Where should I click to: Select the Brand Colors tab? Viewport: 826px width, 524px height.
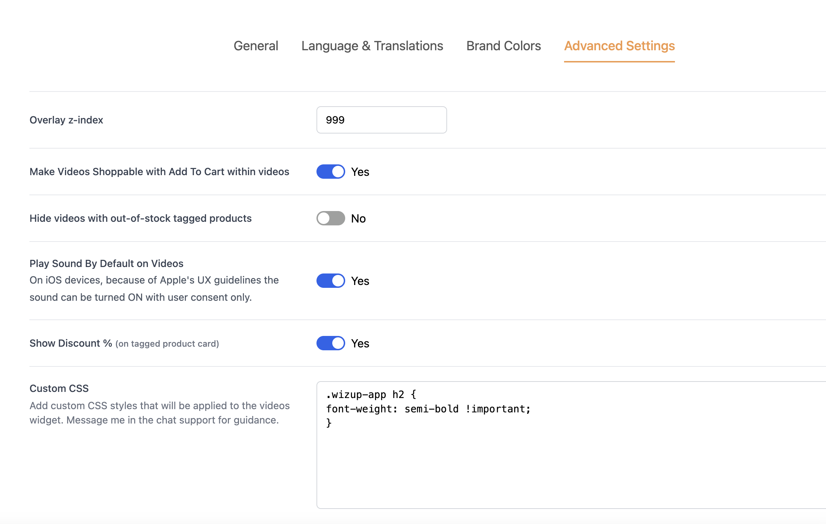click(503, 46)
